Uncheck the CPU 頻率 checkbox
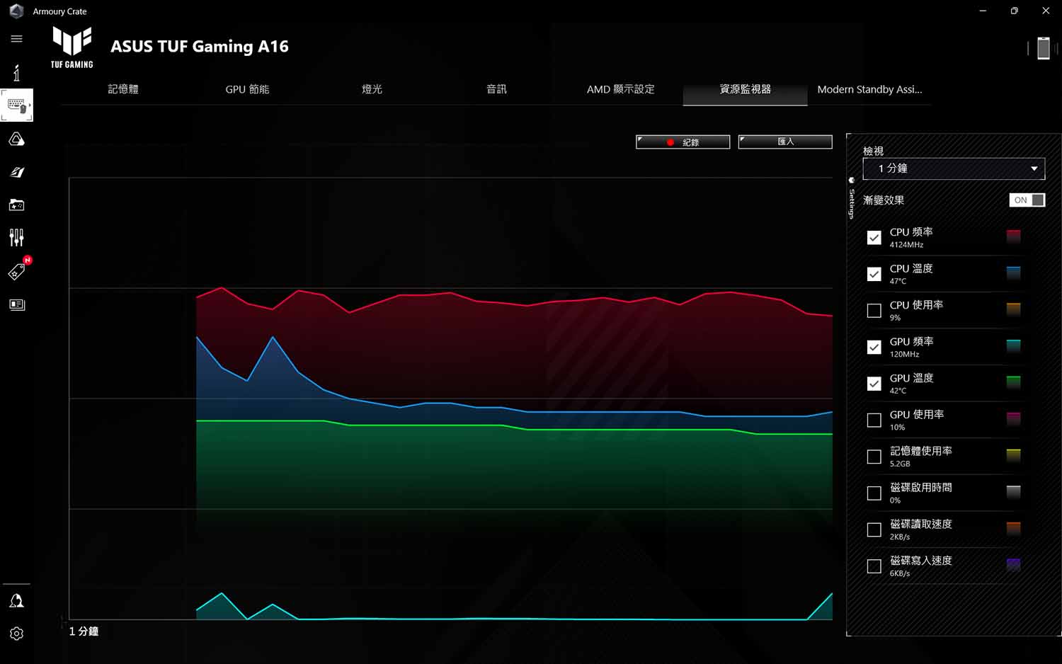 point(874,238)
